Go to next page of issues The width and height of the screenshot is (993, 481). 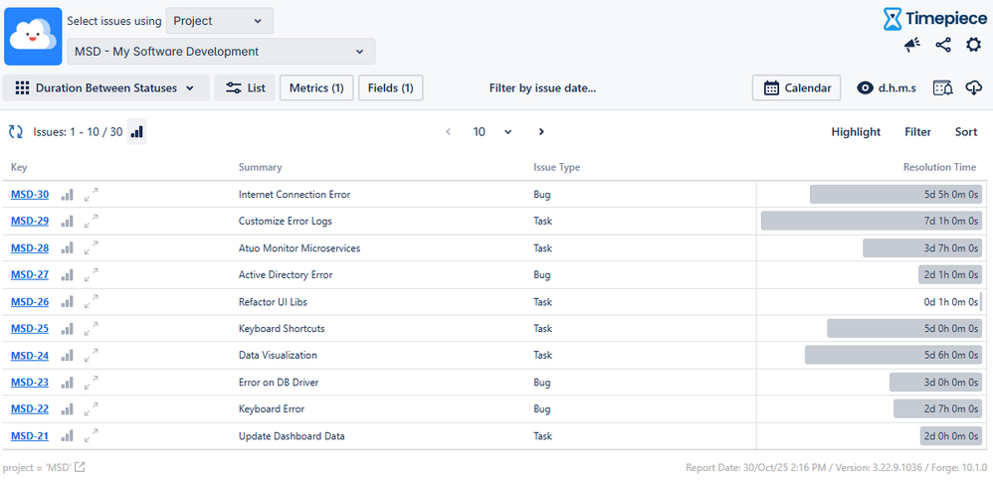541,131
